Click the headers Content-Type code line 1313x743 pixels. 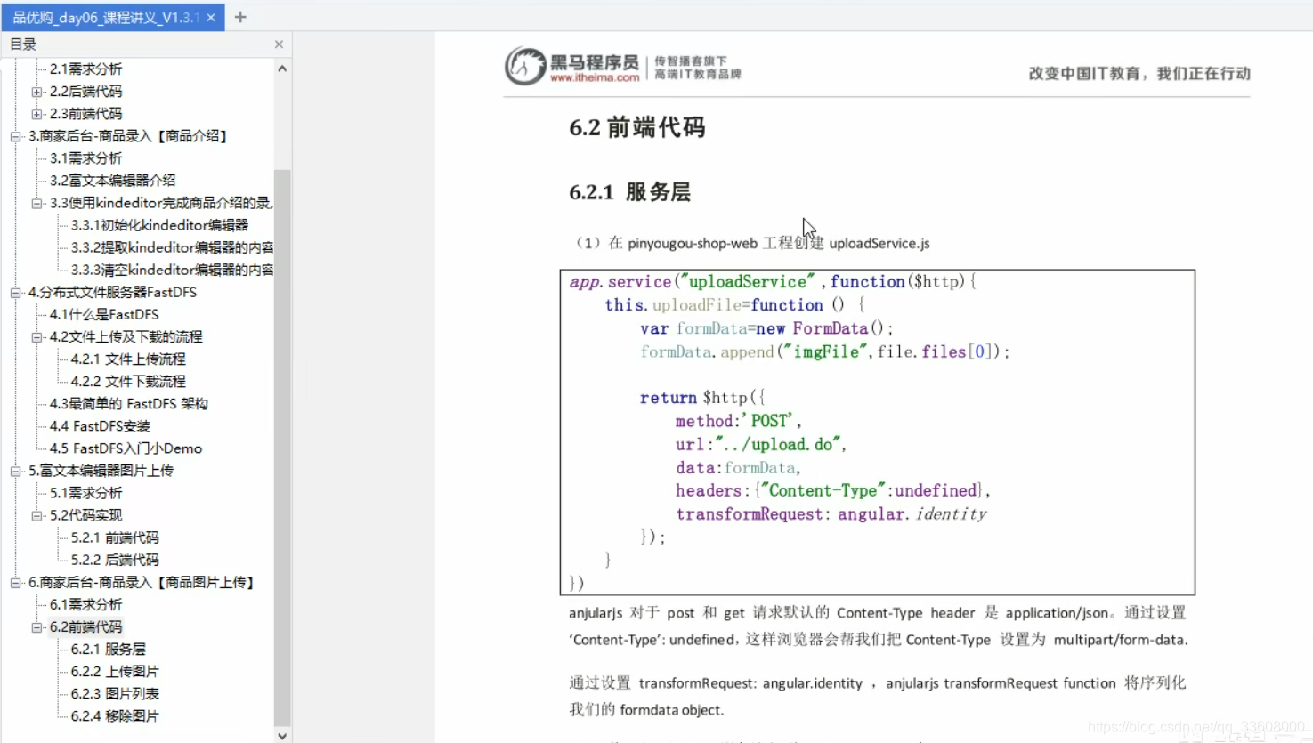click(832, 491)
